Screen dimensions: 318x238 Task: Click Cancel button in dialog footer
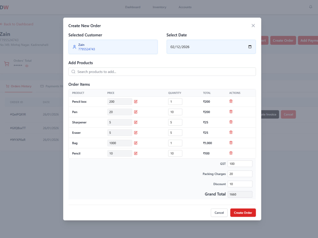point(219,213)
